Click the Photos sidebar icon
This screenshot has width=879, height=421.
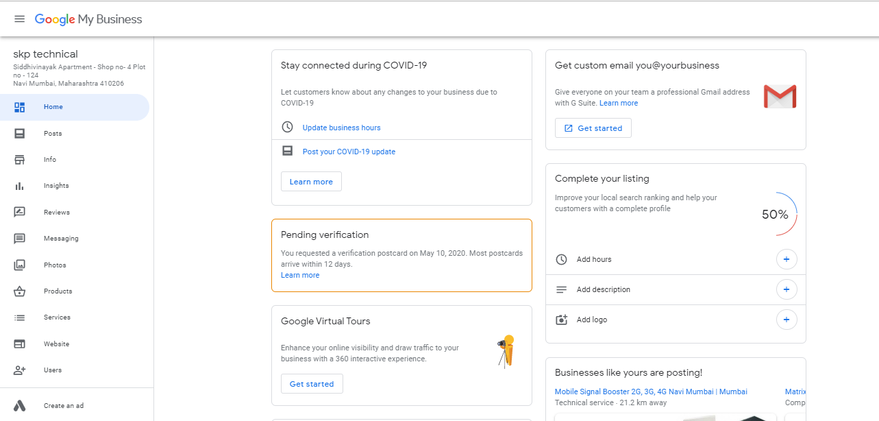(x=20, y=265)
